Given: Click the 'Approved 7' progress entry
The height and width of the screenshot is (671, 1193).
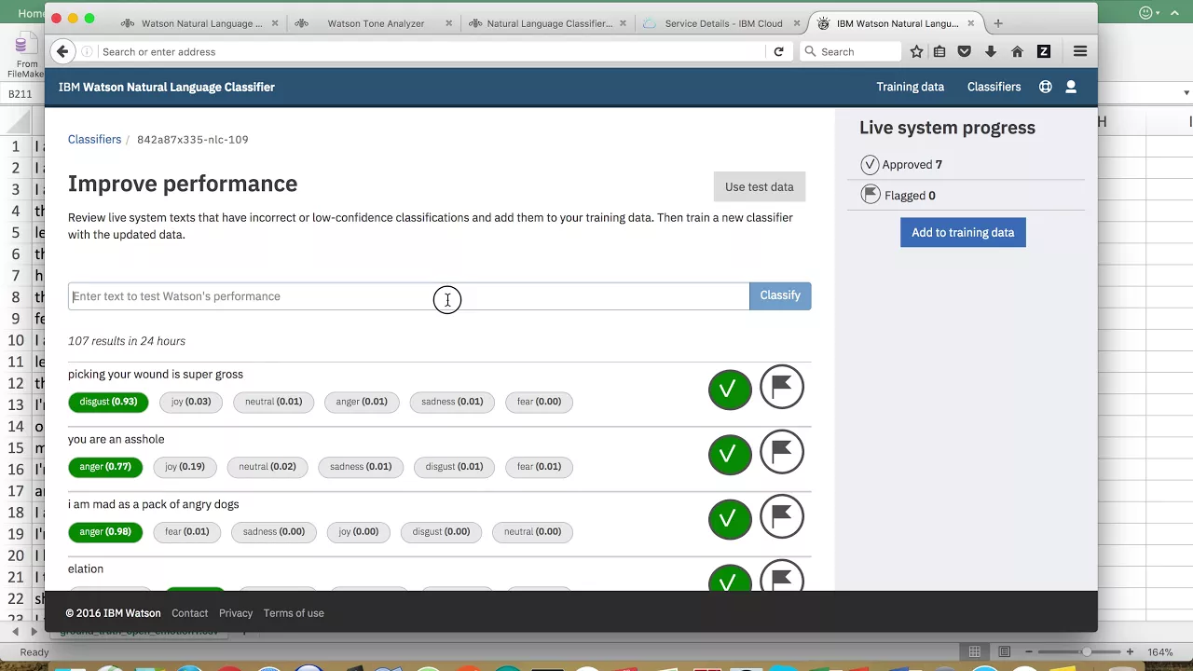Looking at the screenshot, I should click(x=901, y=165).
